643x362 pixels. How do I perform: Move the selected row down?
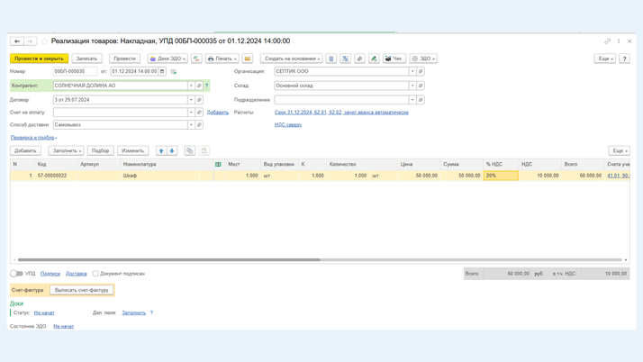pyautogui.click(x=172, y=150)
